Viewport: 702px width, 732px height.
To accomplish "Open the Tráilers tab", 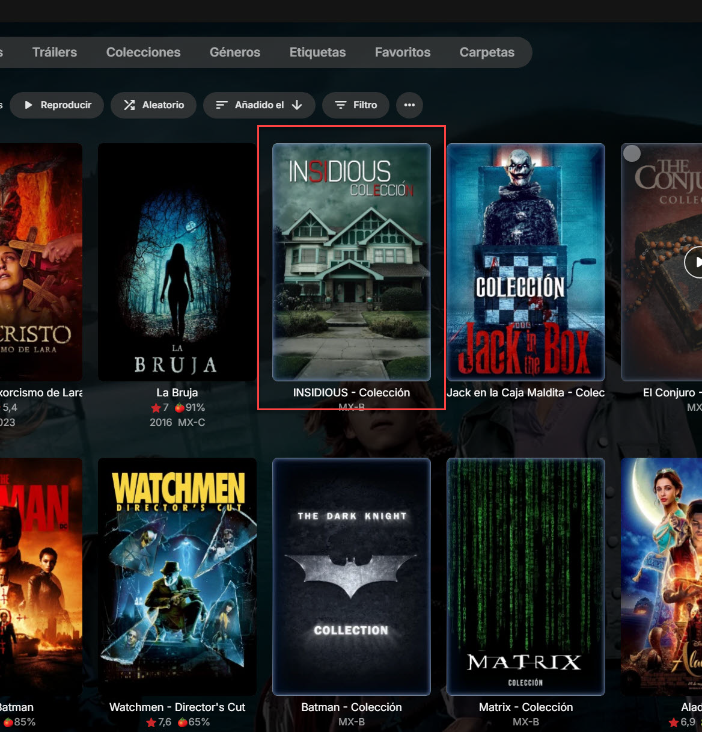I will (55, 52).
